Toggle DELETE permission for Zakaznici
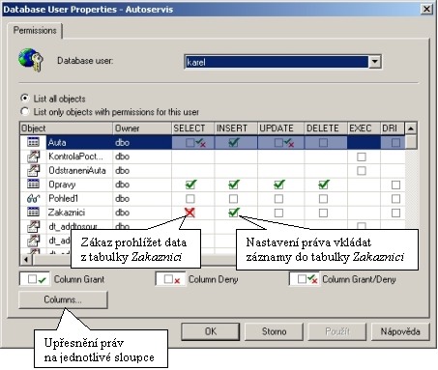Image resolution: width=438 pixels, height=370 pixels. [323, 213]
